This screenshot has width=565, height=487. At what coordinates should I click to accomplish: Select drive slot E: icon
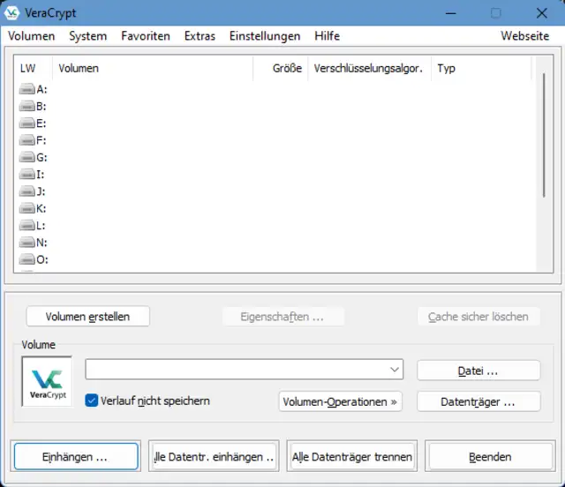[x=27, y=124]
